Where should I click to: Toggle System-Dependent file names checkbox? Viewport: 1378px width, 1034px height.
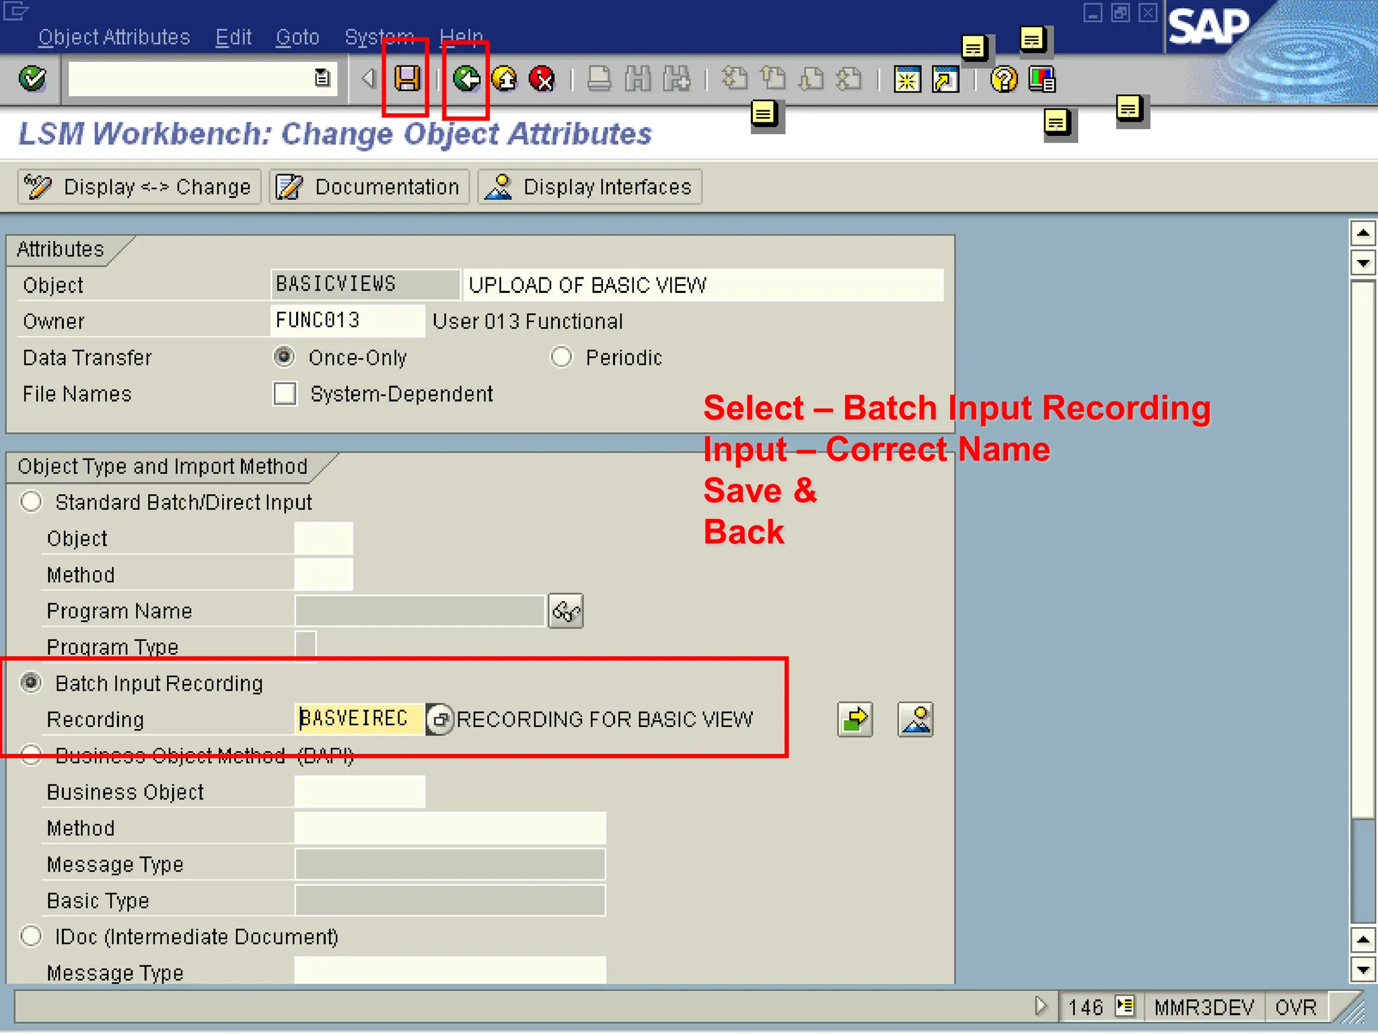(x=285, y=393)
